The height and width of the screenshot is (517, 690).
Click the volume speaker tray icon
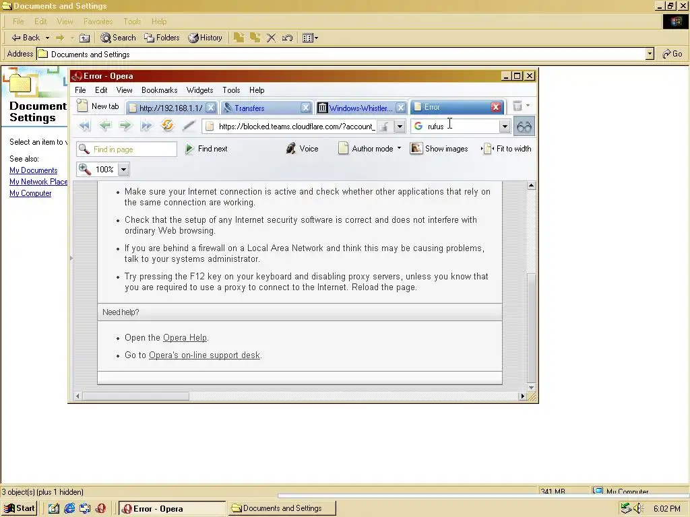pos(639,509)
